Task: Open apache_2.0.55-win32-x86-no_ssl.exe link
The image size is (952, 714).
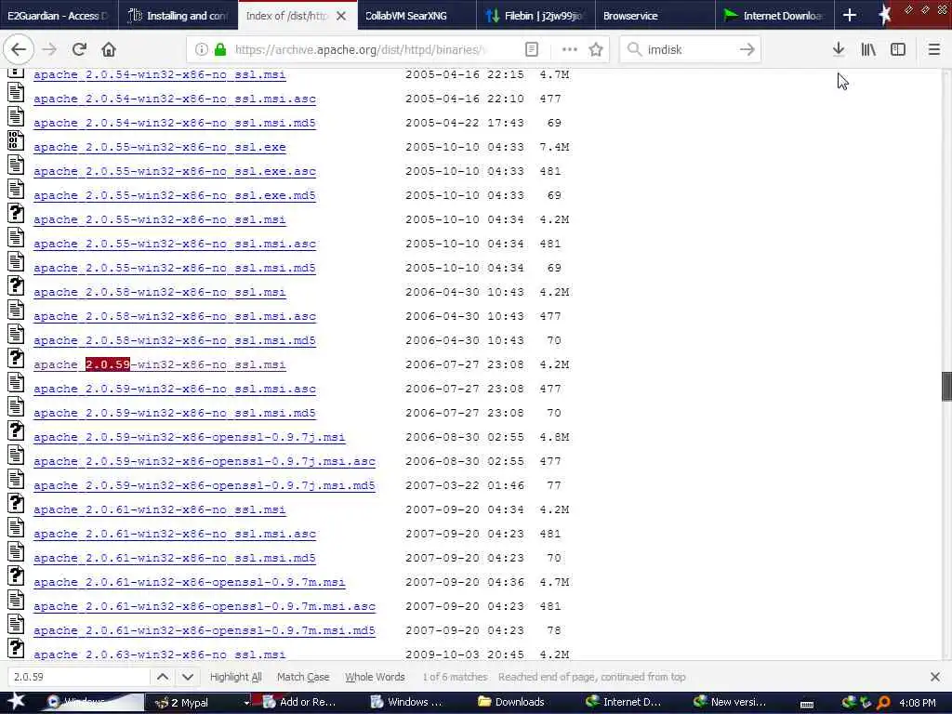Action: tap(160, 147)
